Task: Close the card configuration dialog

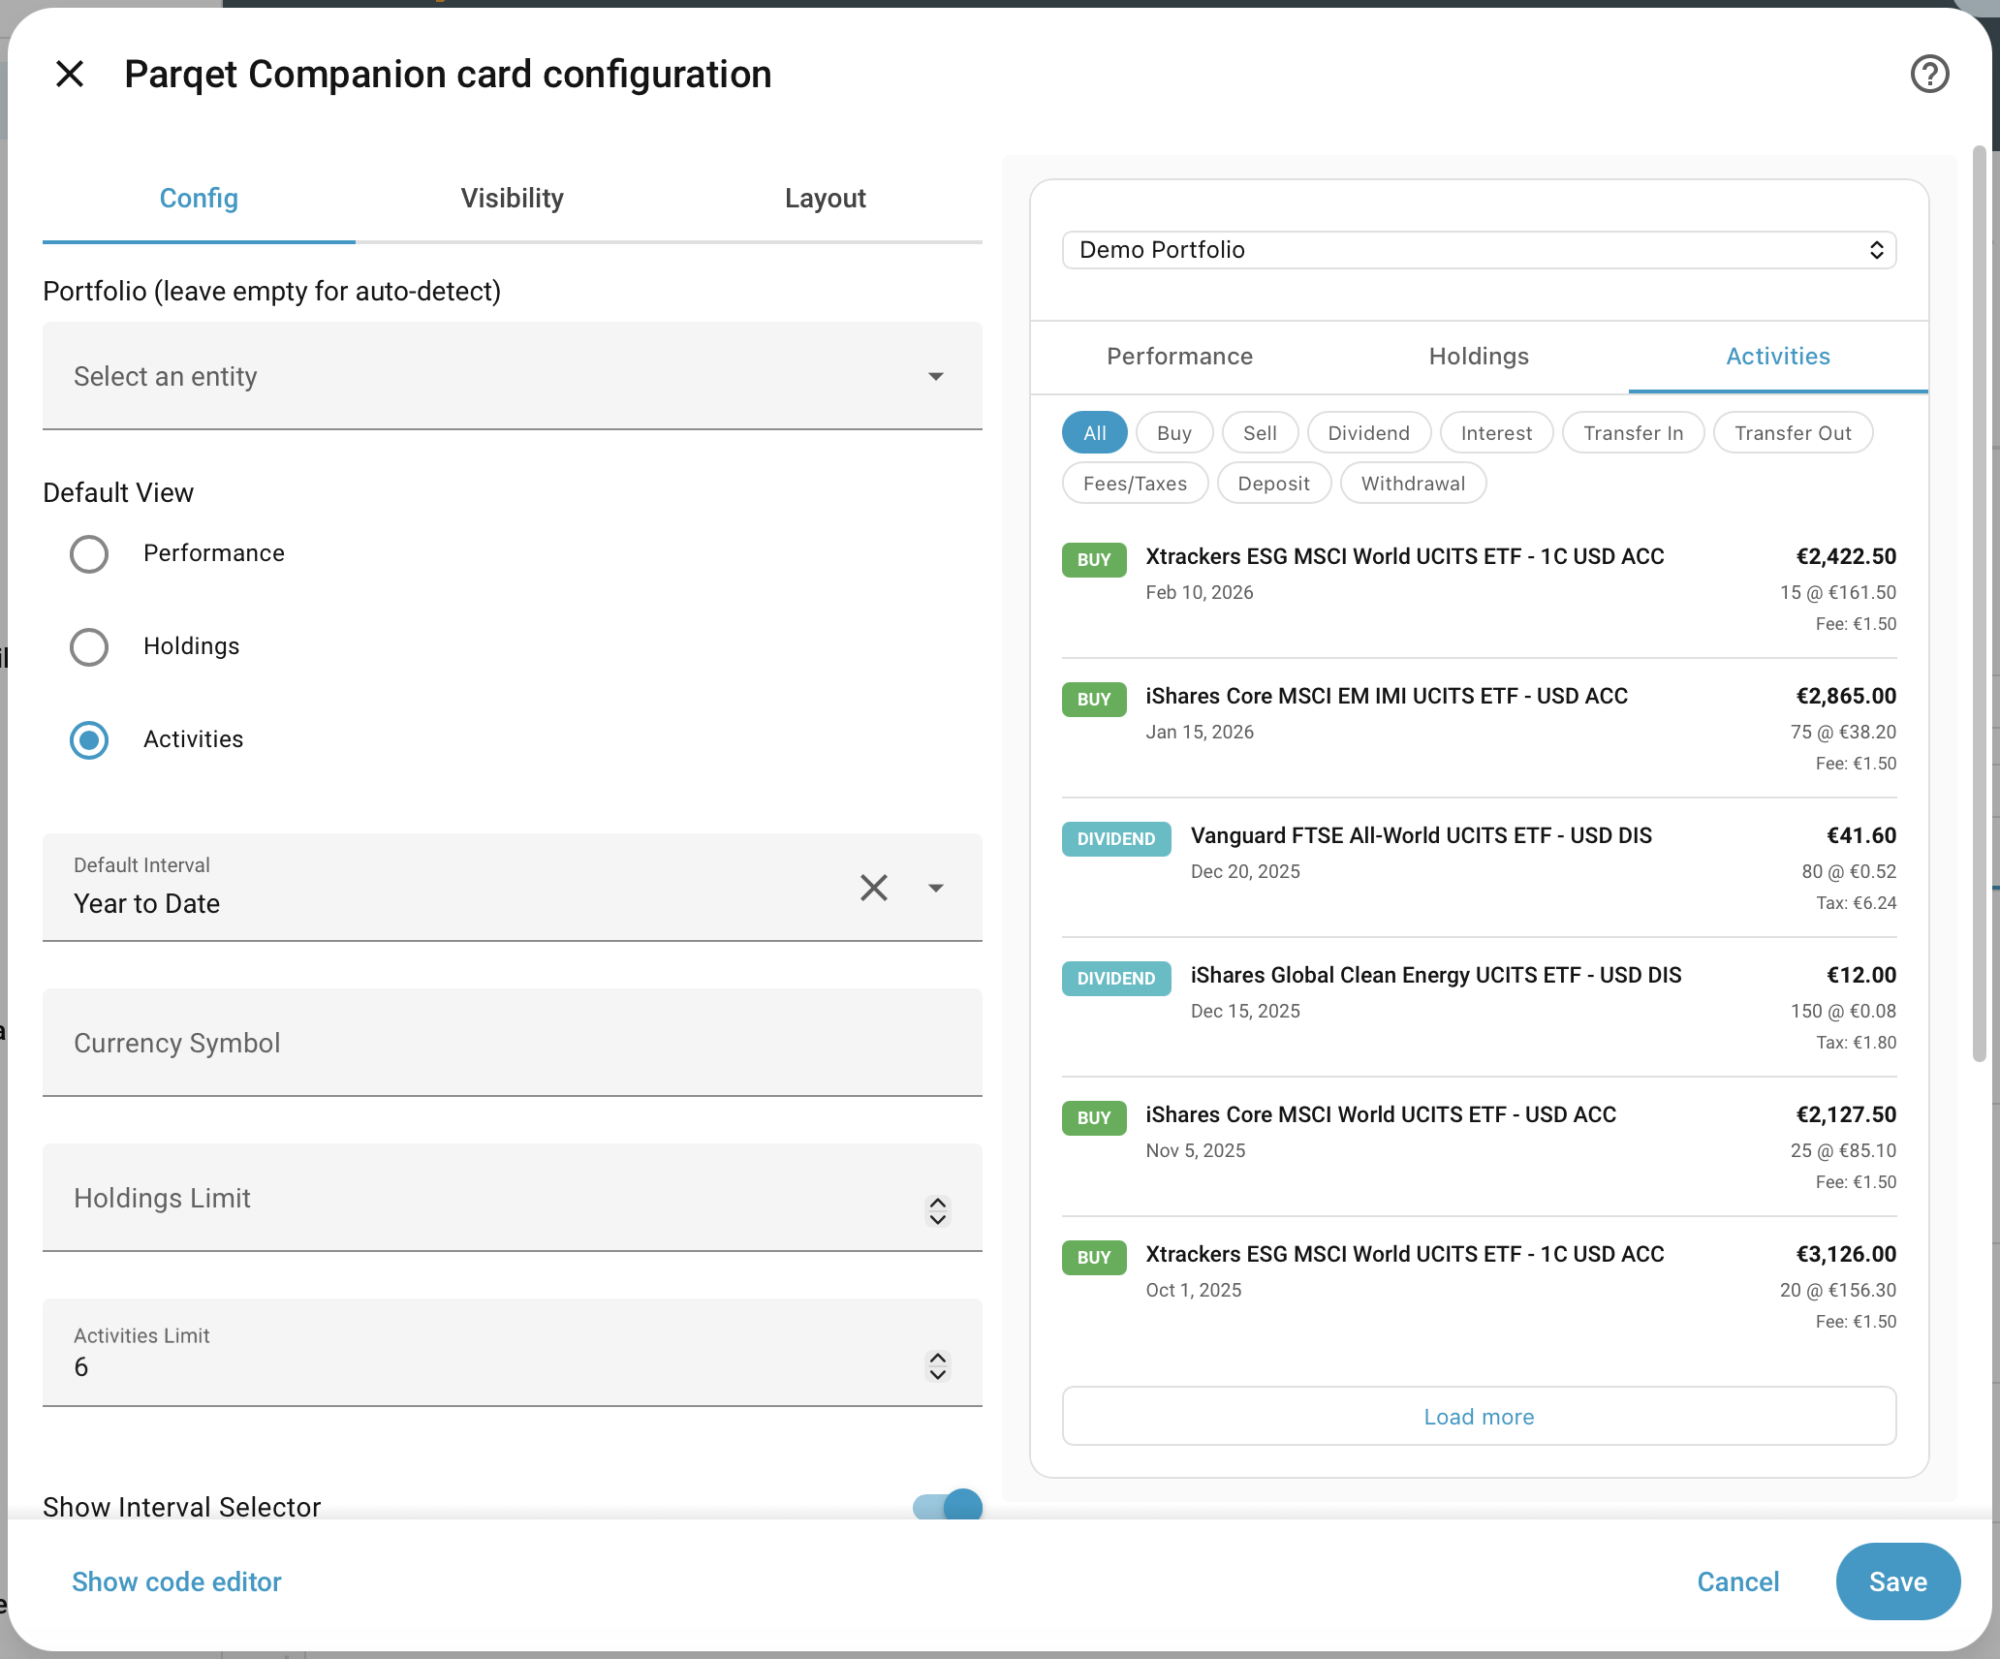Action: click(70, 74)
